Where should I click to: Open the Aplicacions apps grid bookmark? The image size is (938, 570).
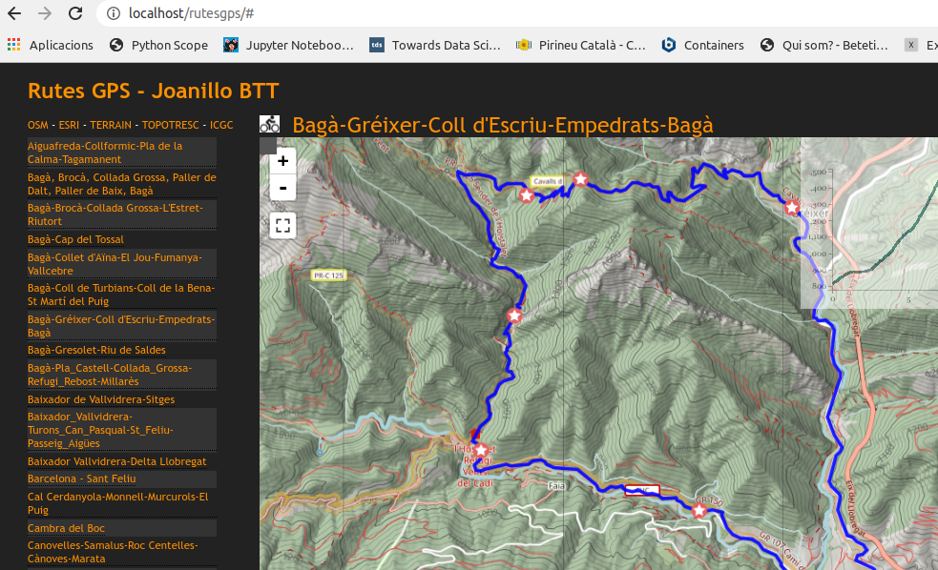(52, 45)
